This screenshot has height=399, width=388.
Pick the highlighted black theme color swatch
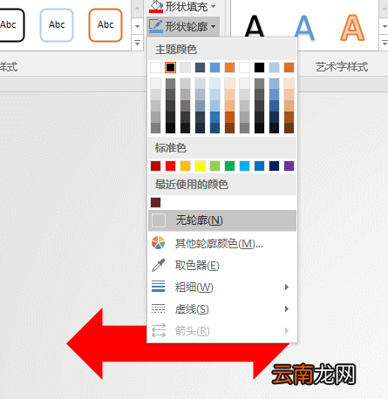pos(170,68)
